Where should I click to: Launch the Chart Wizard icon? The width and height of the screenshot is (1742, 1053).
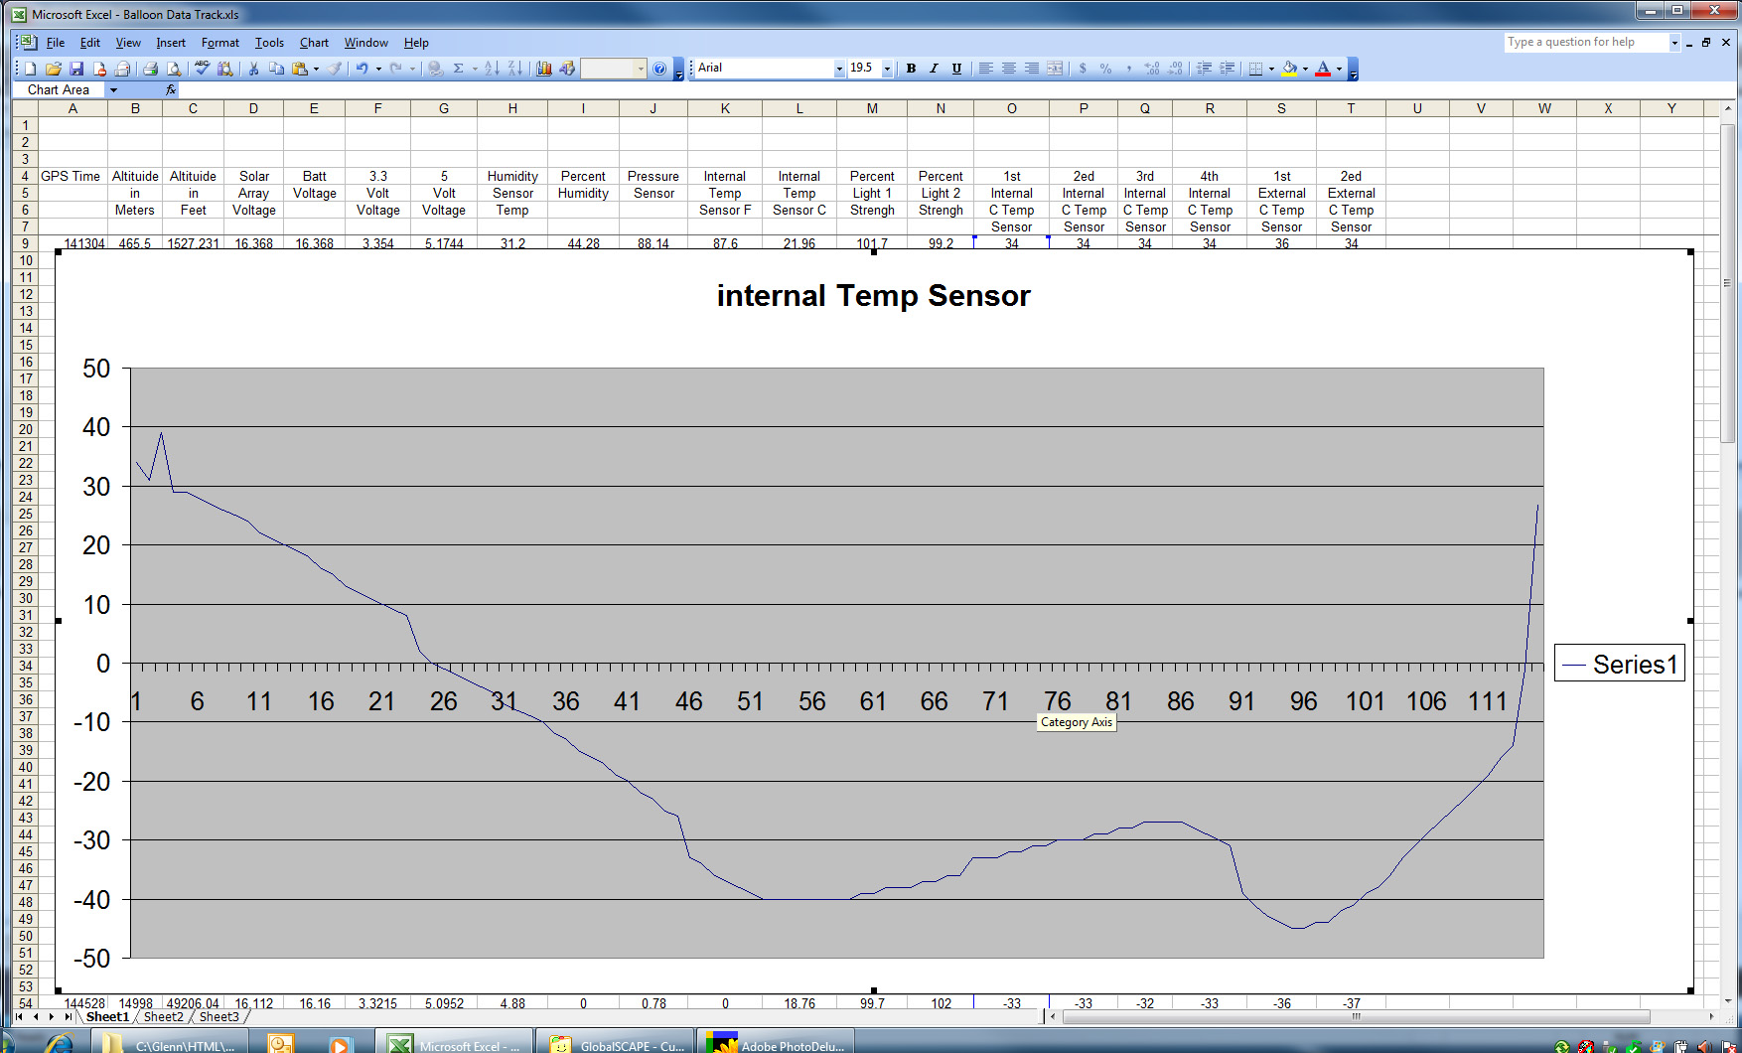[543, 69]
